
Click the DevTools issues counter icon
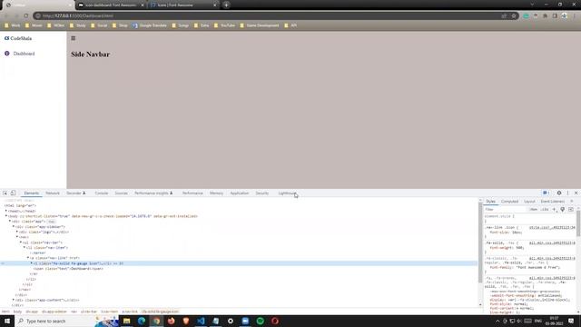546,193
